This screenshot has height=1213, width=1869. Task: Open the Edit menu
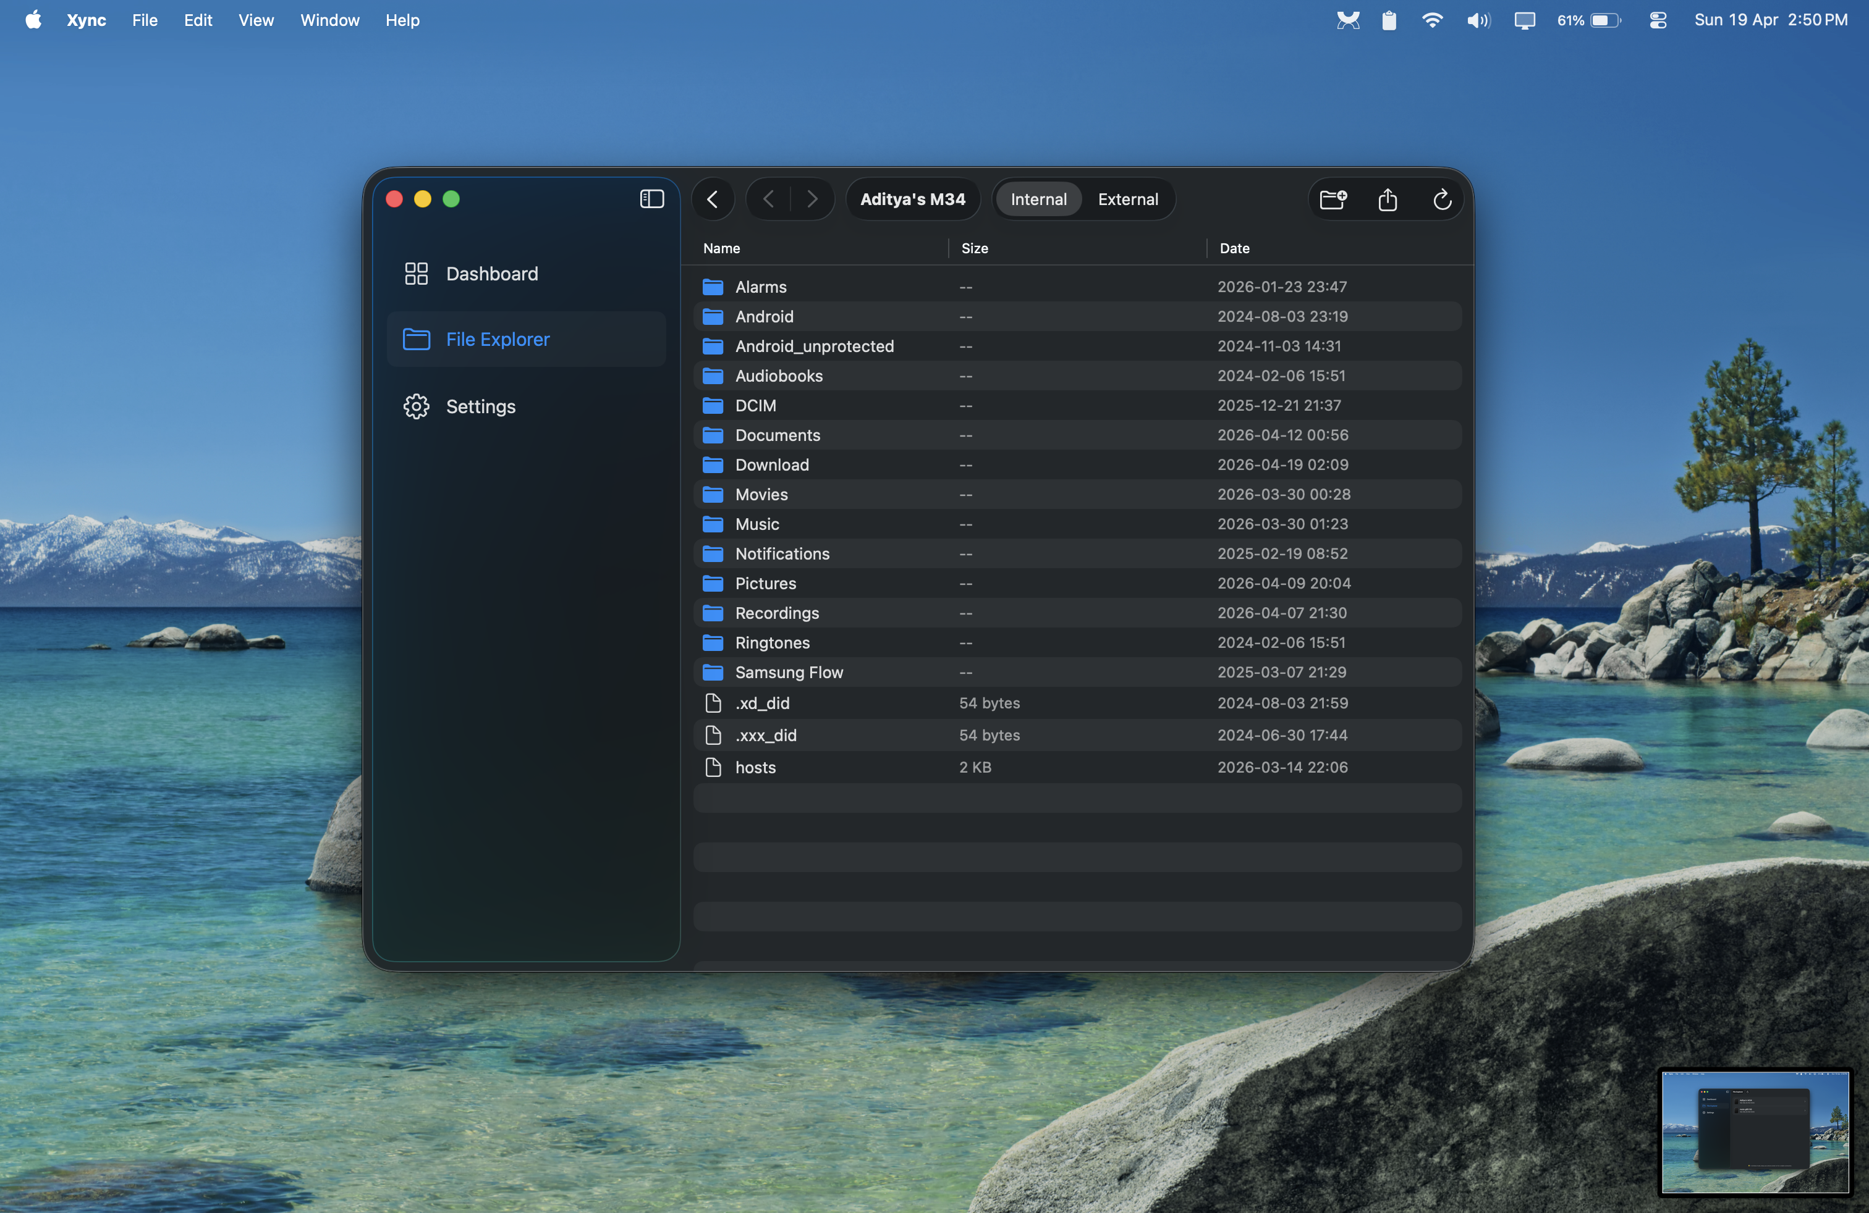tap(198, 20)
